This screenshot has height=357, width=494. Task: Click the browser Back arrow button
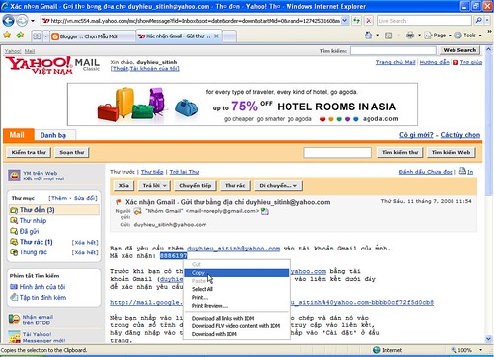pyautogui.click(x=8, y=21)
